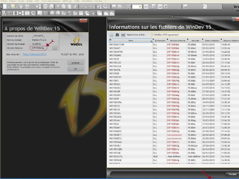This screenshot has width=239, height=179.
Task: Select the WD150NET1 row
Action: point(174,135)
